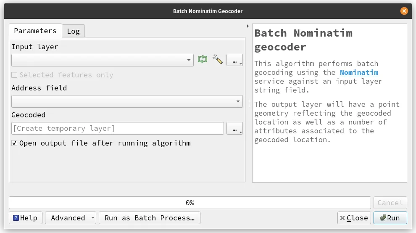Viewport: 416px width, 233px height.
Task: Follow the Nominatim hyperlink
Action: [359, 72]
